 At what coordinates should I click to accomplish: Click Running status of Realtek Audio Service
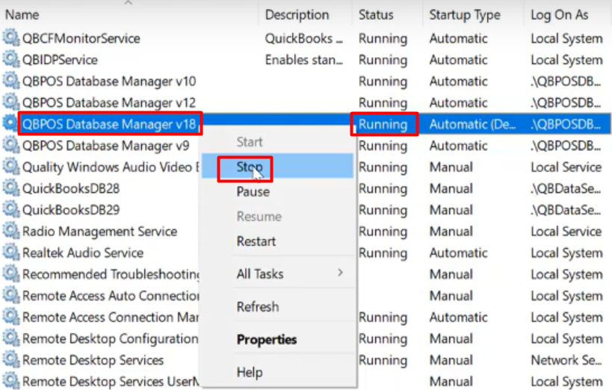point(383,253)
